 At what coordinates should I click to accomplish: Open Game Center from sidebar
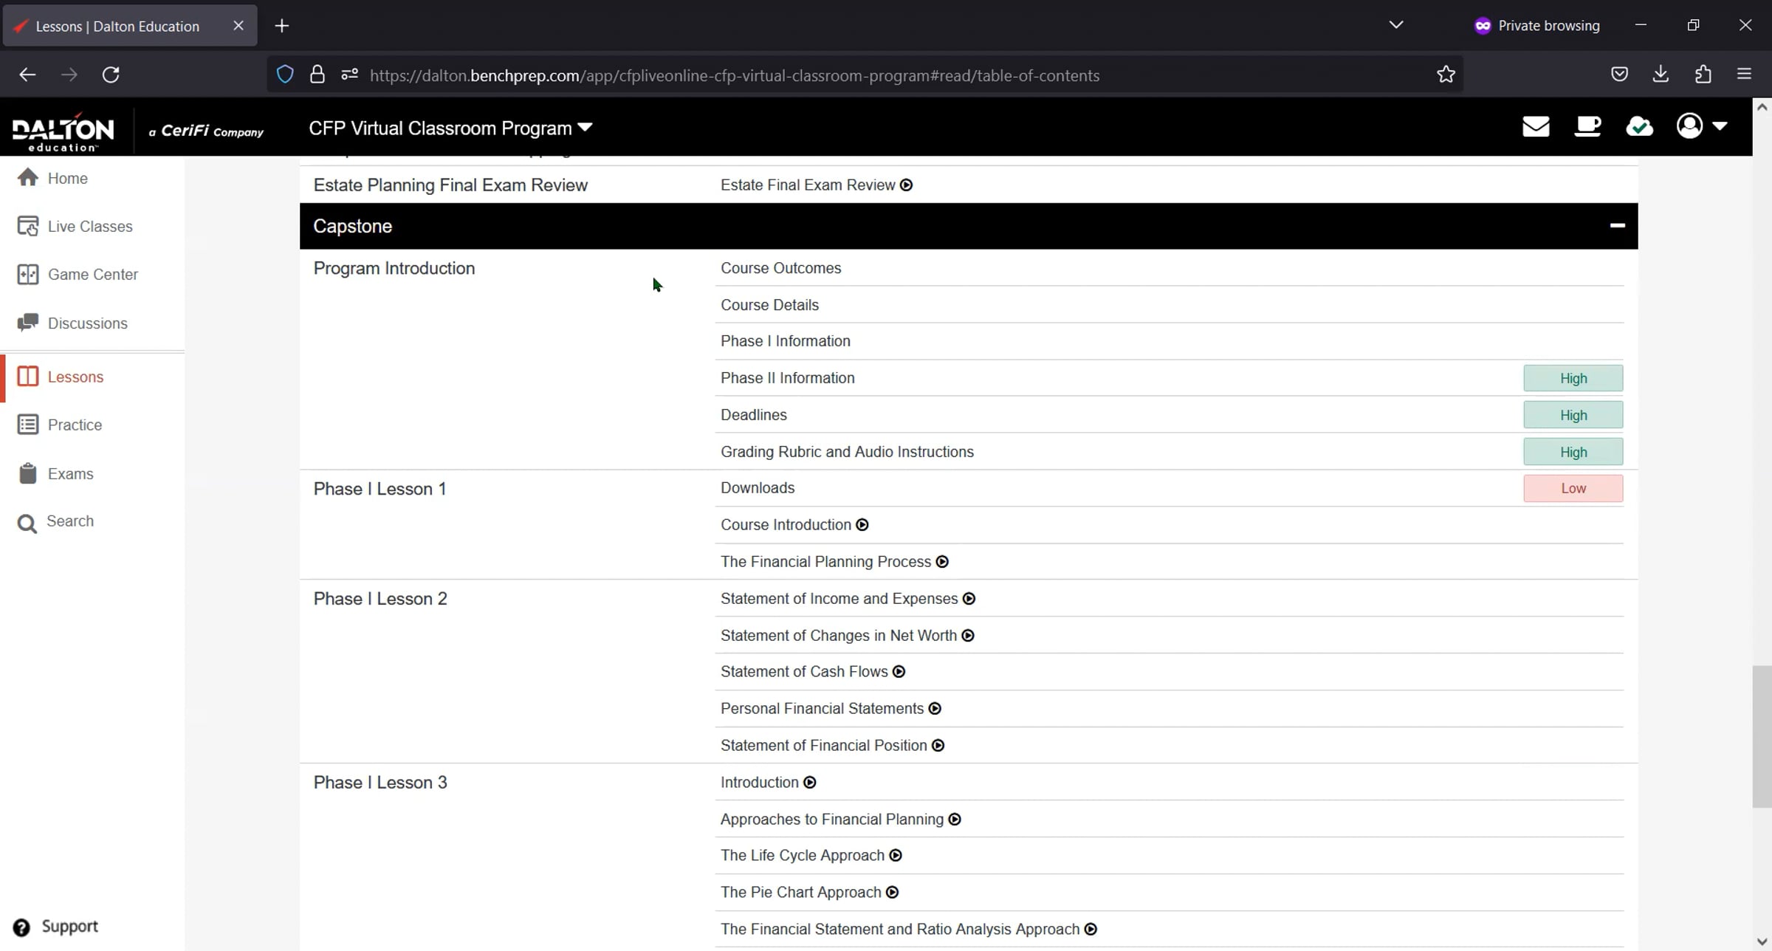[92, 275]
